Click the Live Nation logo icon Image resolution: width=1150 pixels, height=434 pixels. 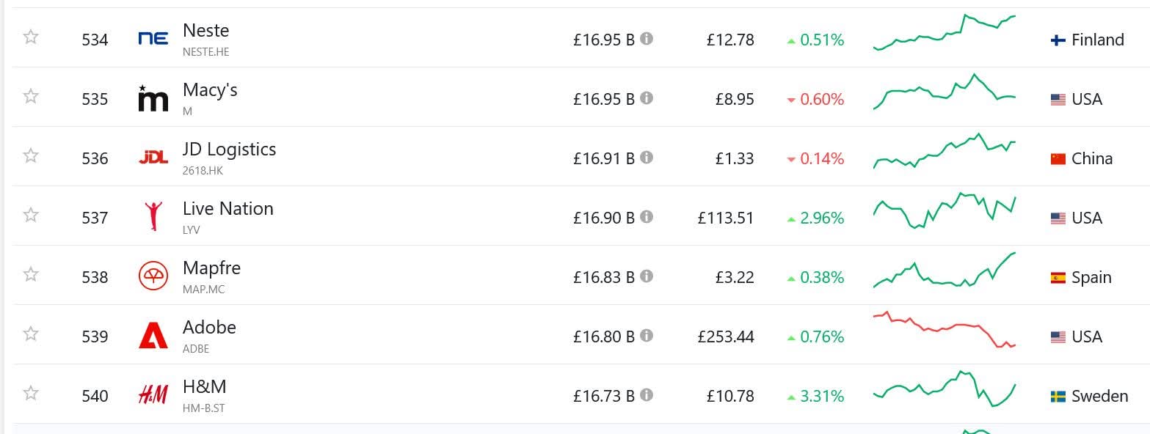pos(153,217)
